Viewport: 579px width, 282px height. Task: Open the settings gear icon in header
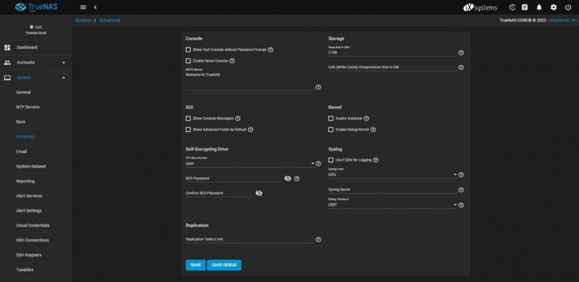[x=553, y=7]
